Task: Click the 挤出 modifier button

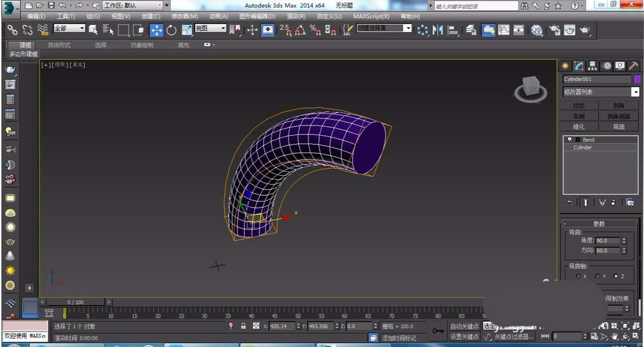Action: pos(579,106)
